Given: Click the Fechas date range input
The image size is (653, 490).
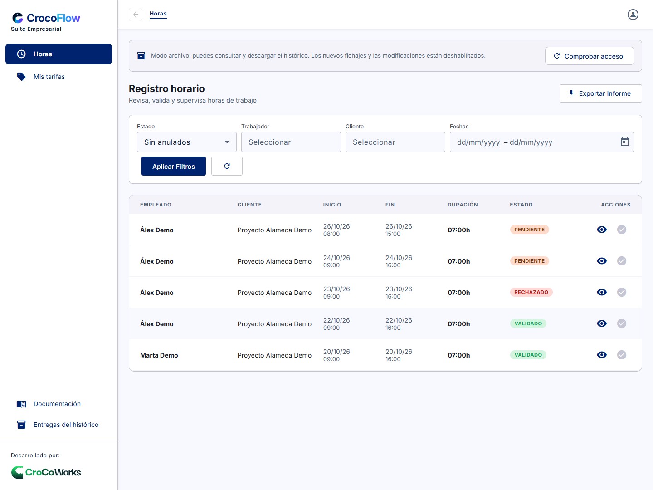Looking at the screenshot, I should (542, 142).
